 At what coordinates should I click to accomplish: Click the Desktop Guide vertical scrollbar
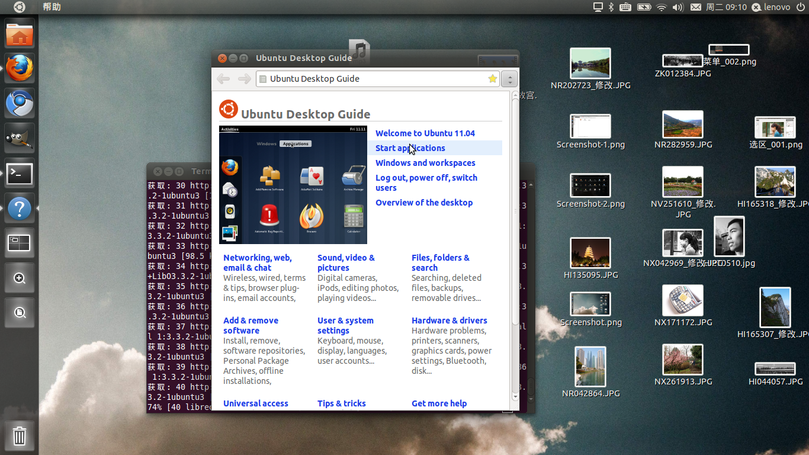[x=515, y=247]
